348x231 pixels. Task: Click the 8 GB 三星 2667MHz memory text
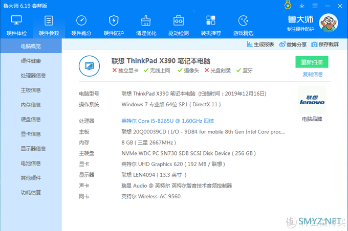click(149, 143)
